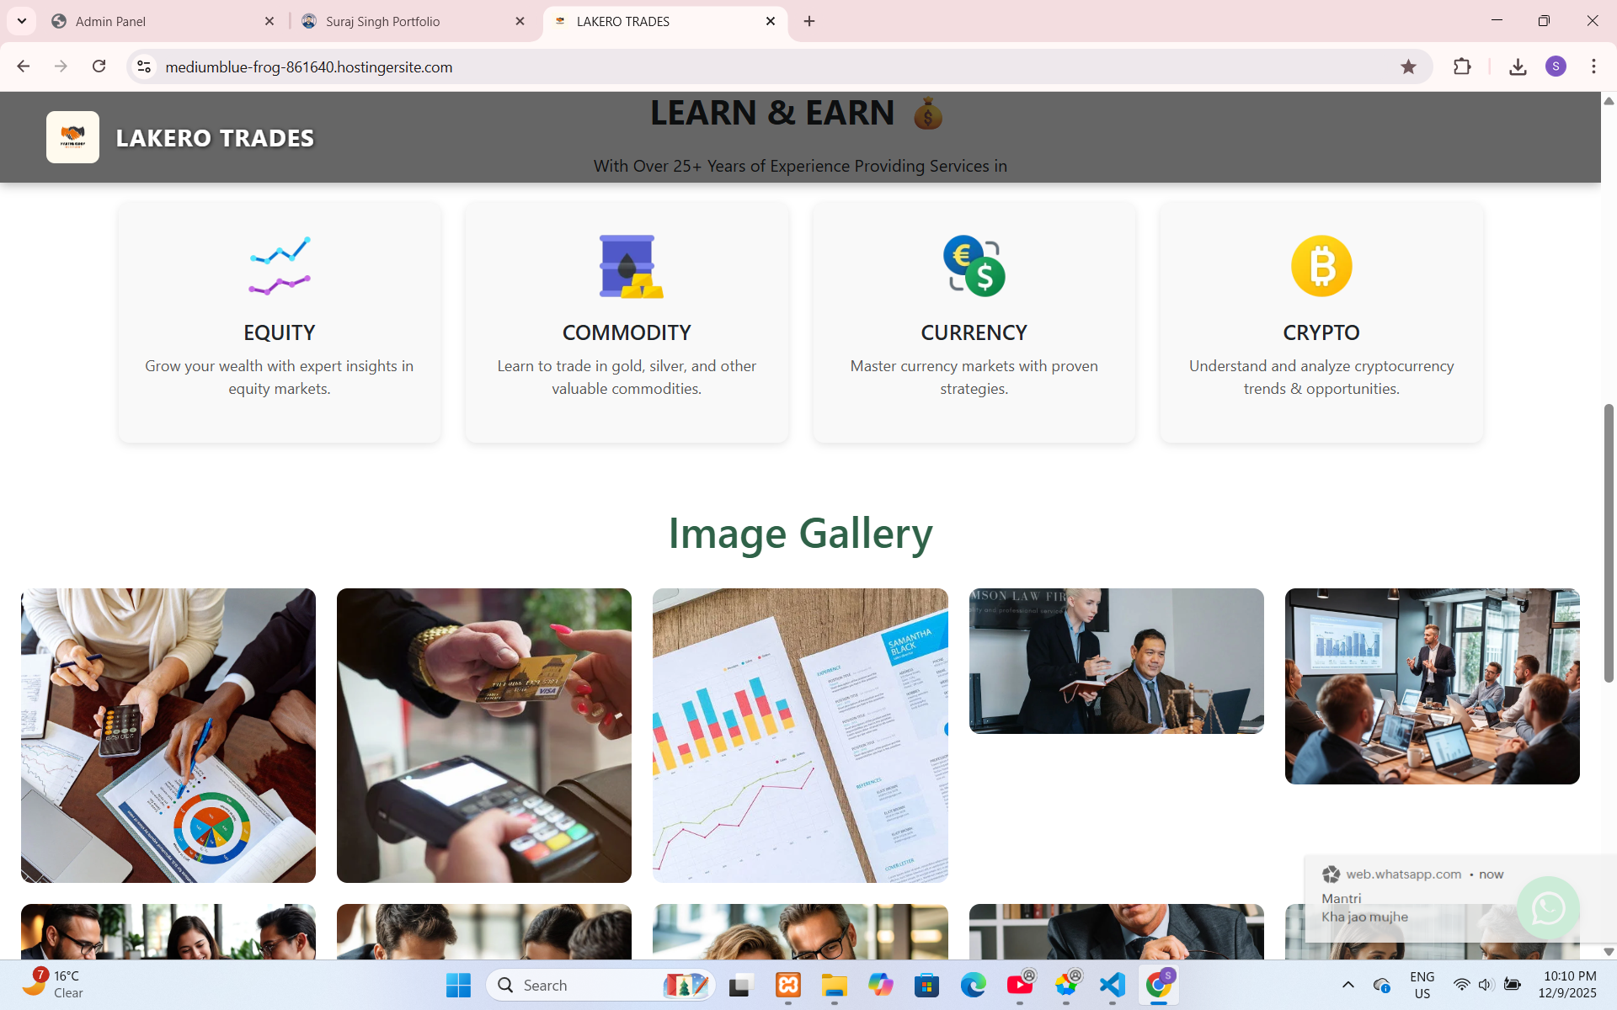Select the euro-dollar exchange icon on CURRENCY card

pyautogui.click(x=974, y=266)
